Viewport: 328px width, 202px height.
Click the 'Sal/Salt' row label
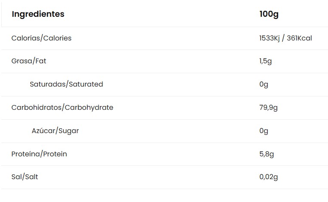pos(25,177)
